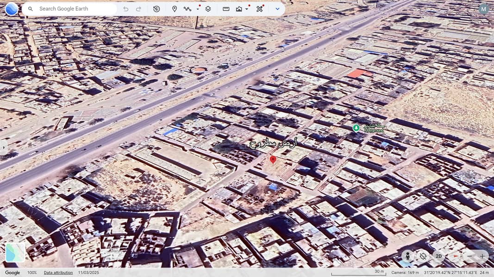Undo the last action
The width and height of the screenshot is (494, 277).
pos(126,9)
